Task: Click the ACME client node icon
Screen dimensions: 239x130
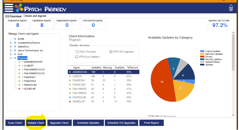Action: point(15,39)
